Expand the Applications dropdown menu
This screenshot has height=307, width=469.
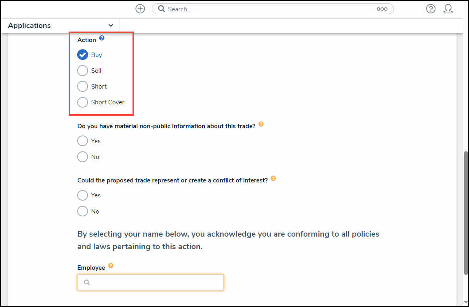[111, 25]
